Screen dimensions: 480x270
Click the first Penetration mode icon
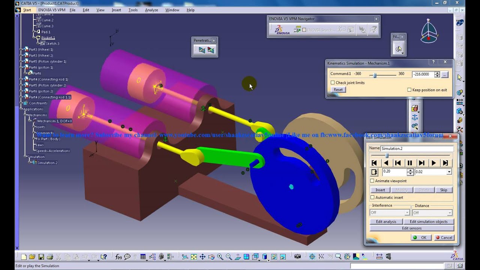point(202,49)
